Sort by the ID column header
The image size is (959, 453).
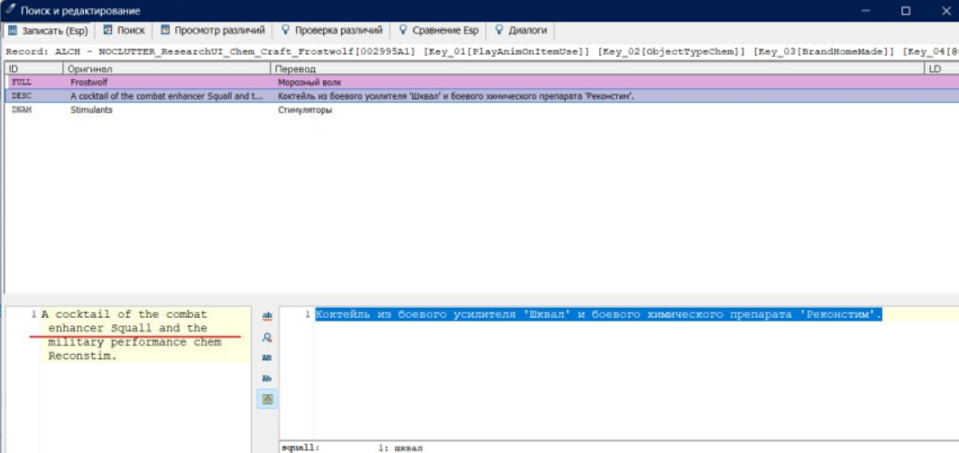(x=32, y=68)
